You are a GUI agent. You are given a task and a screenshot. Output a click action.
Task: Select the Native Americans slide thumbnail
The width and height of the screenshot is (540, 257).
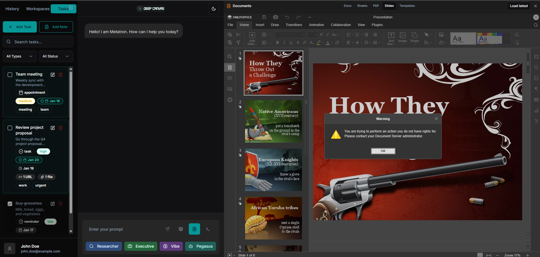tap(273, 121)
